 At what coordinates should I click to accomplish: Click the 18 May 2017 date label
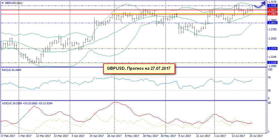click(150, 135)
